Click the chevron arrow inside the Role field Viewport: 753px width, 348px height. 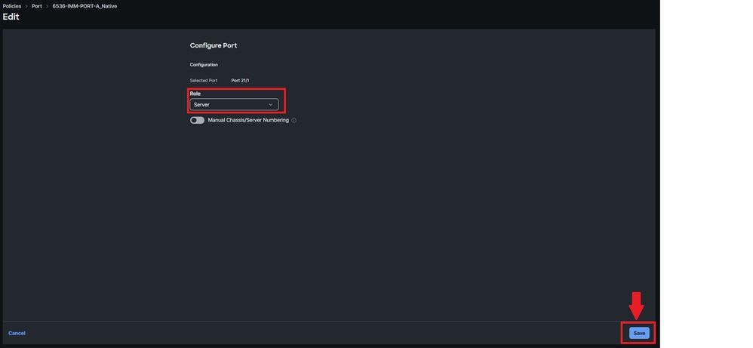270,104
